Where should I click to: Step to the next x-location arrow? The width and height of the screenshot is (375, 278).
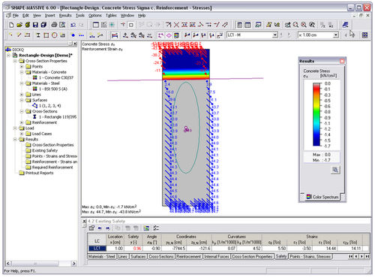point(352,35)
